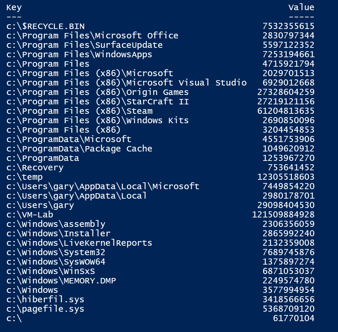Click the c:\Recovery path text
Image resolution: width=338 pixels, height=332 pixels.
coord(35,167)
